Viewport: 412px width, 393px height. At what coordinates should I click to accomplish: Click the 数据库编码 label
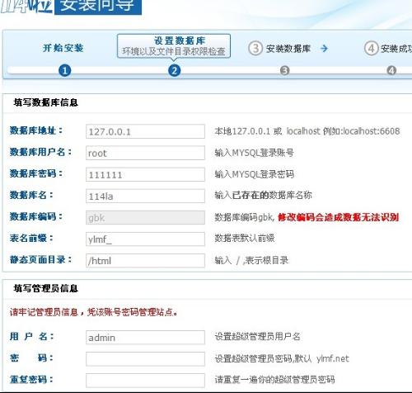[x=36, y=216]
